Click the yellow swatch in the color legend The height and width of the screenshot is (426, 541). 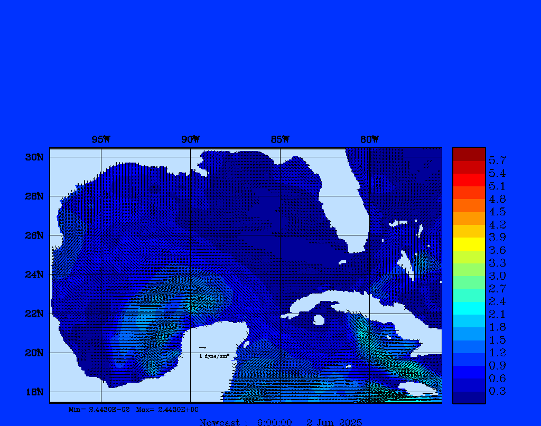point(469,244)
